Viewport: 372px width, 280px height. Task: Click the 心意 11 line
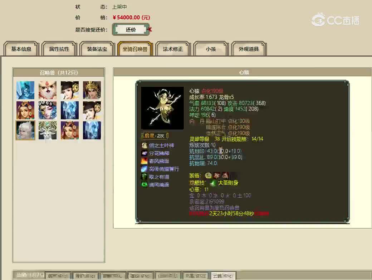coord(199,189)
